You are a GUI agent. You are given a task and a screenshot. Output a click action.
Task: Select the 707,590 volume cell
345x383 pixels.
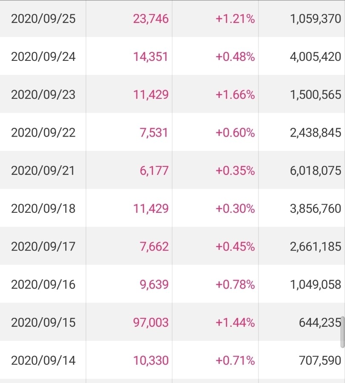tap(320, 360)
